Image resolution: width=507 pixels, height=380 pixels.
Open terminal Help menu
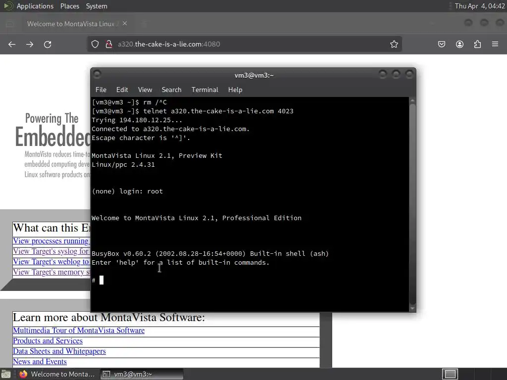(x=235, y=90)
